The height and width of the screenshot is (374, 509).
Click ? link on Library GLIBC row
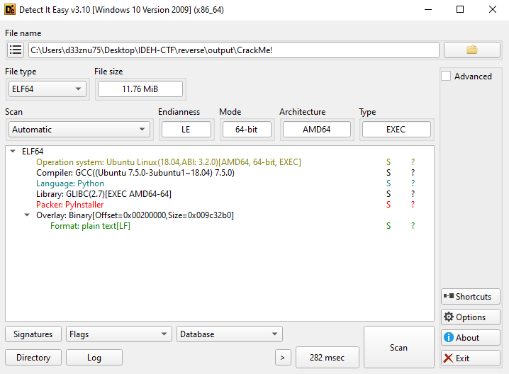point(413,194)
